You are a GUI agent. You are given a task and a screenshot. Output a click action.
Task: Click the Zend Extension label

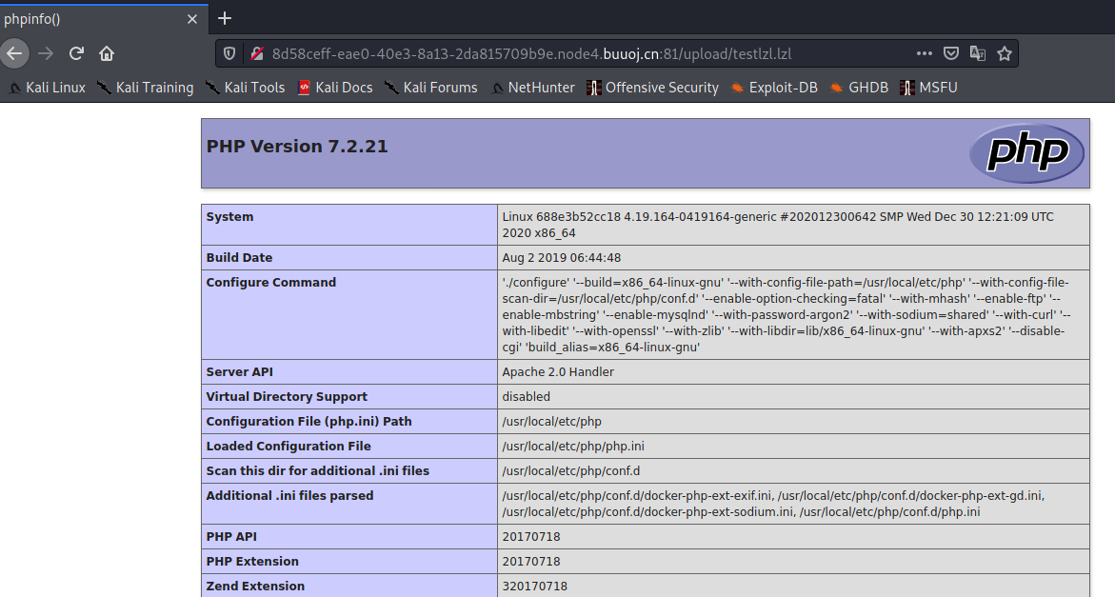click(255, 587)
